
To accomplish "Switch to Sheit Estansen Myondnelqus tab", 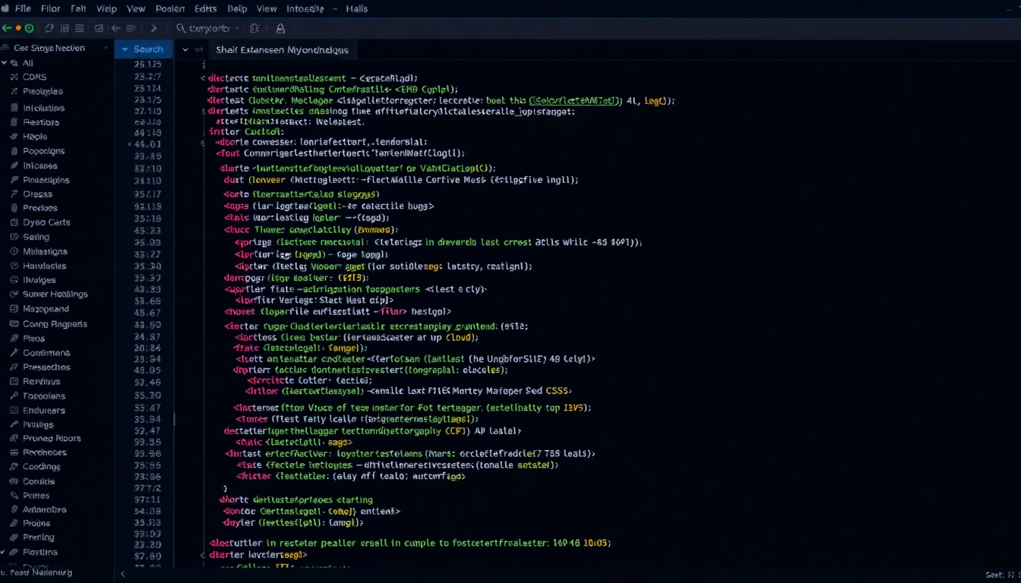I will 282,49.
